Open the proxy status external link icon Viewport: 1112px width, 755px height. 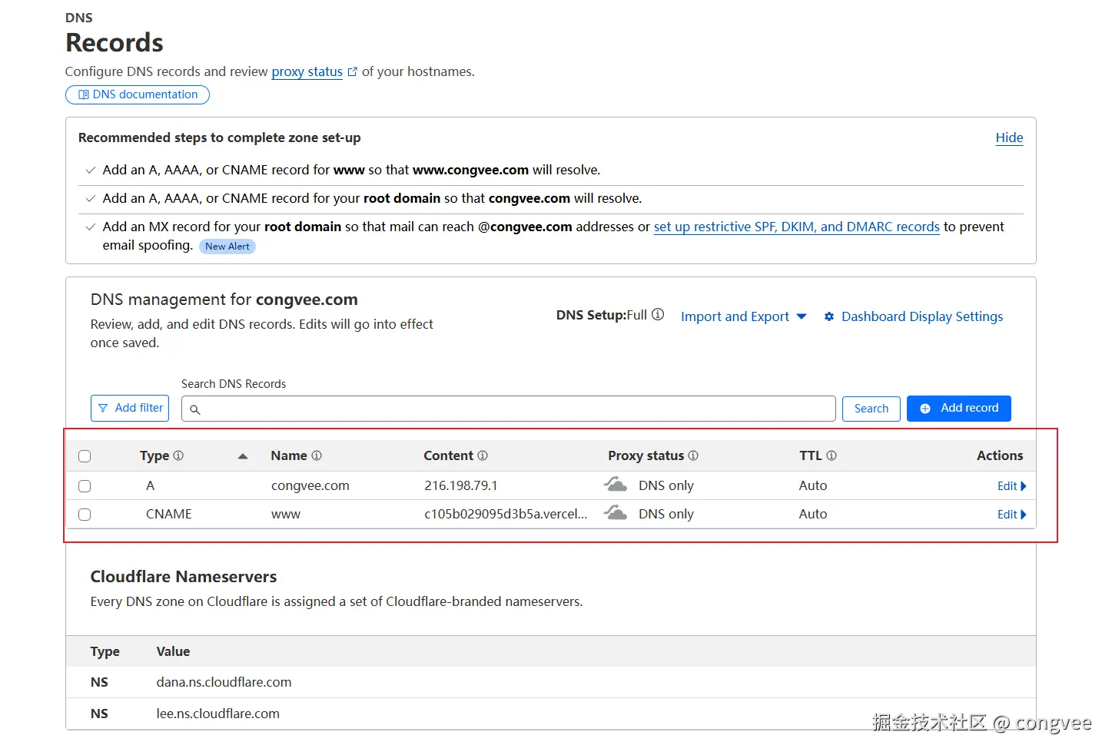[x=353, y=71]
